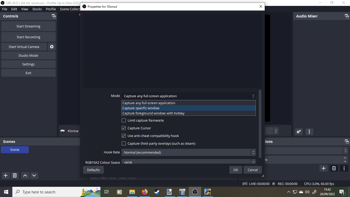Viewport: 350px width, 197px height.
Task: Enable Capture third-party overlays checkbox
Action: tap(124, 143)
